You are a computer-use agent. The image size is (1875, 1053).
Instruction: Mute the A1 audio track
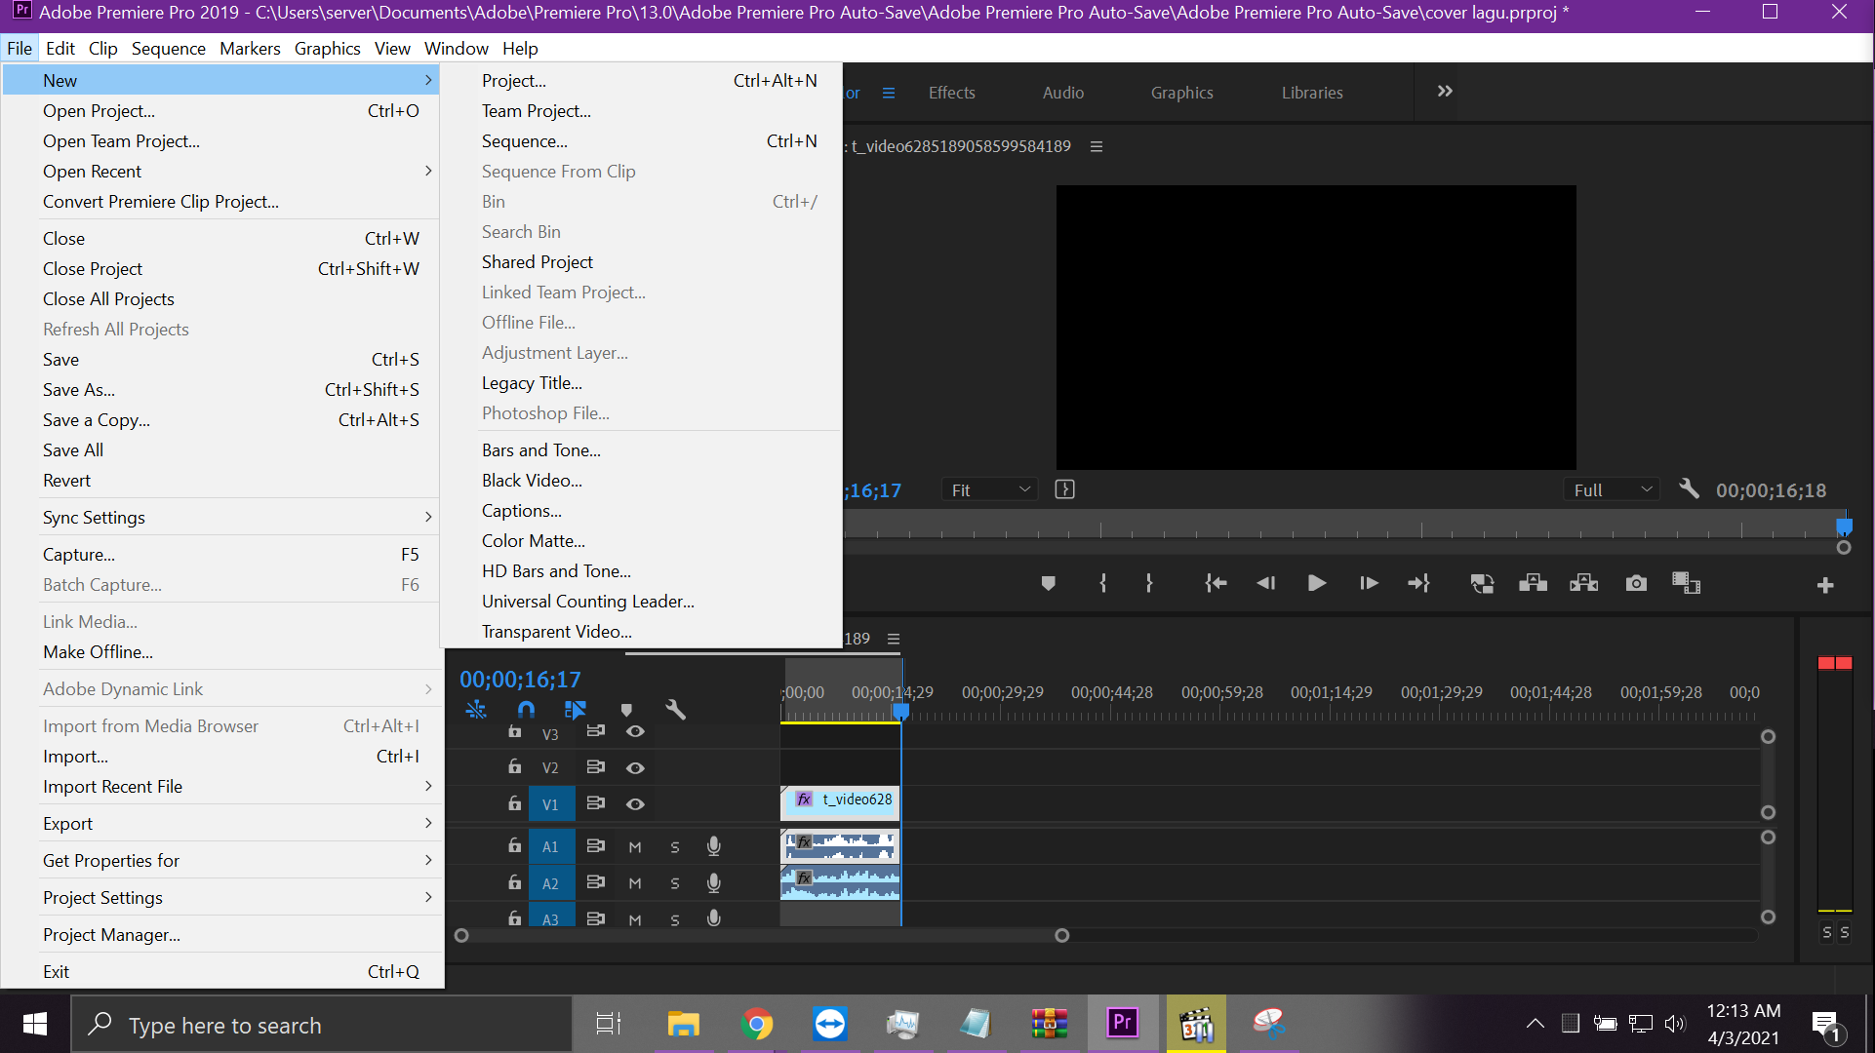635,847
